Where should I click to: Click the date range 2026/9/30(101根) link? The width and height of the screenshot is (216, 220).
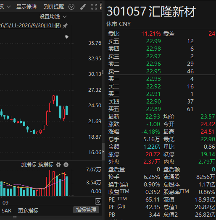pyautogui.click(x=30, y=26)
